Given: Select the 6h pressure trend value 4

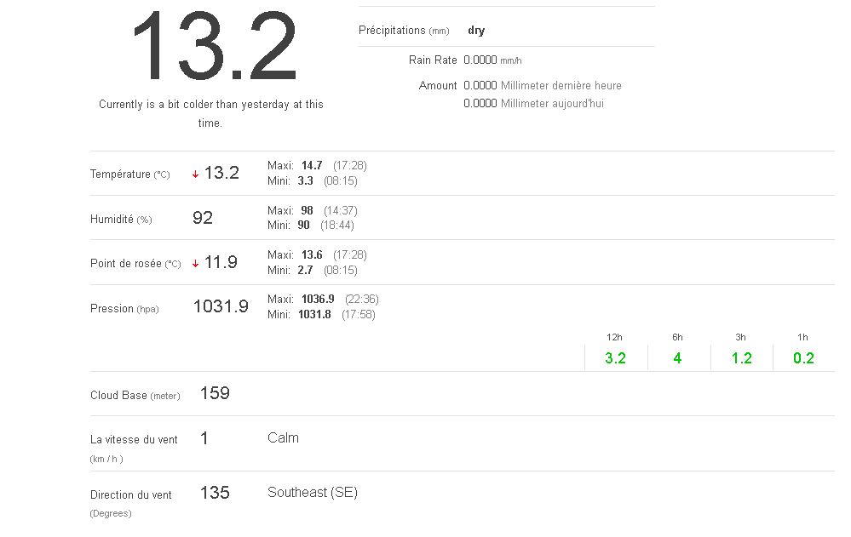Looking at the screenshot, I should [x=677, y=358].
